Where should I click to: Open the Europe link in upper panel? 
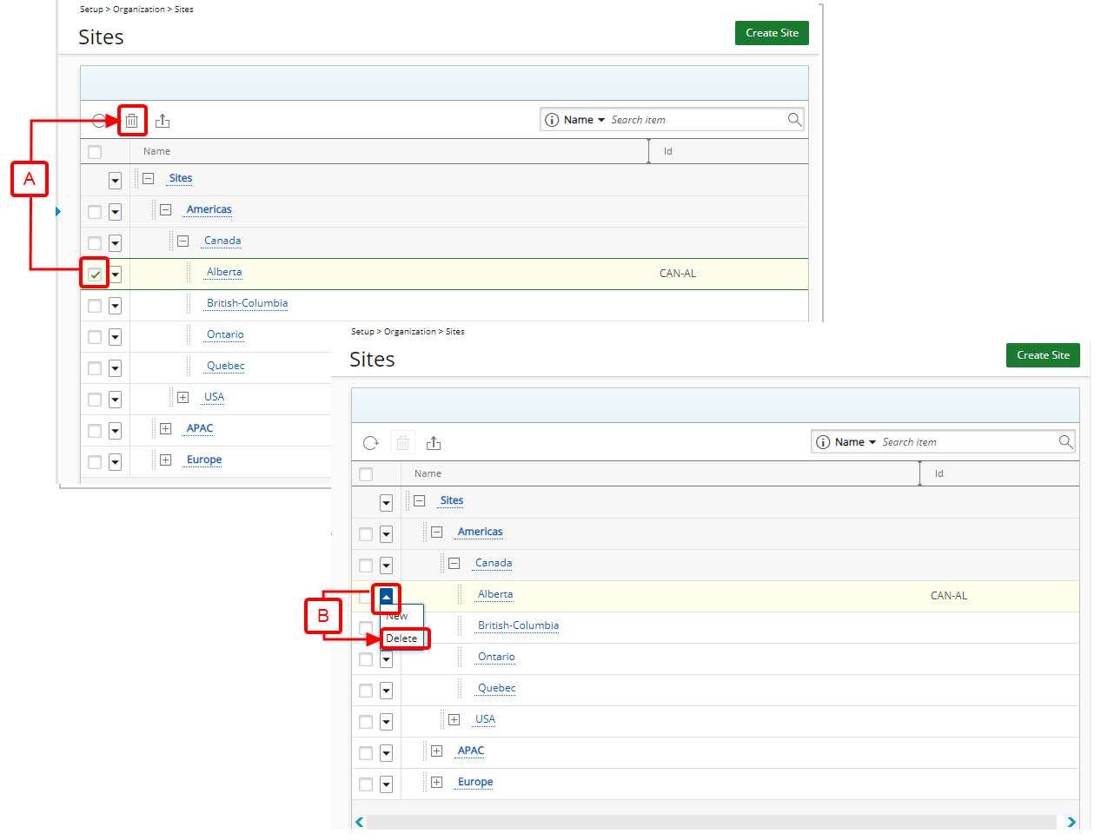coord(204,460)
